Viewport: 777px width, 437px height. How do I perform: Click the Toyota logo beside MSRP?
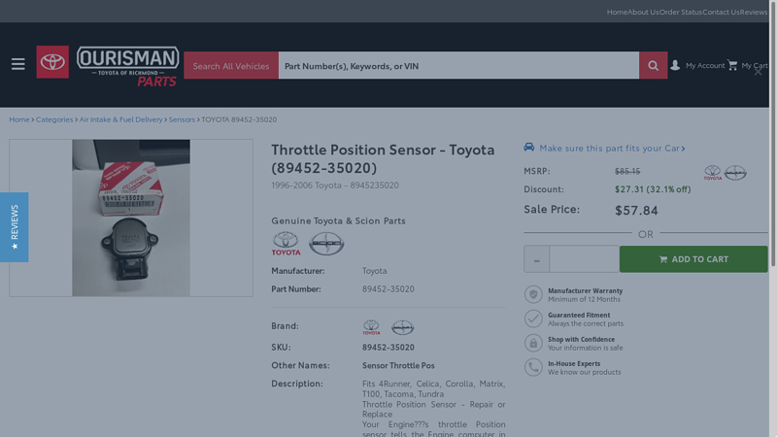point(713,173)
